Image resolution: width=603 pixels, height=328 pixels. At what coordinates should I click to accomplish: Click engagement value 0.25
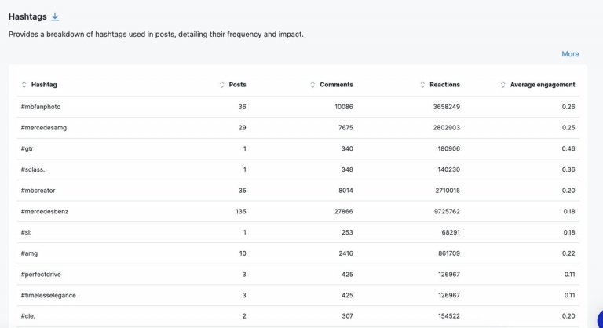point(568,128)
